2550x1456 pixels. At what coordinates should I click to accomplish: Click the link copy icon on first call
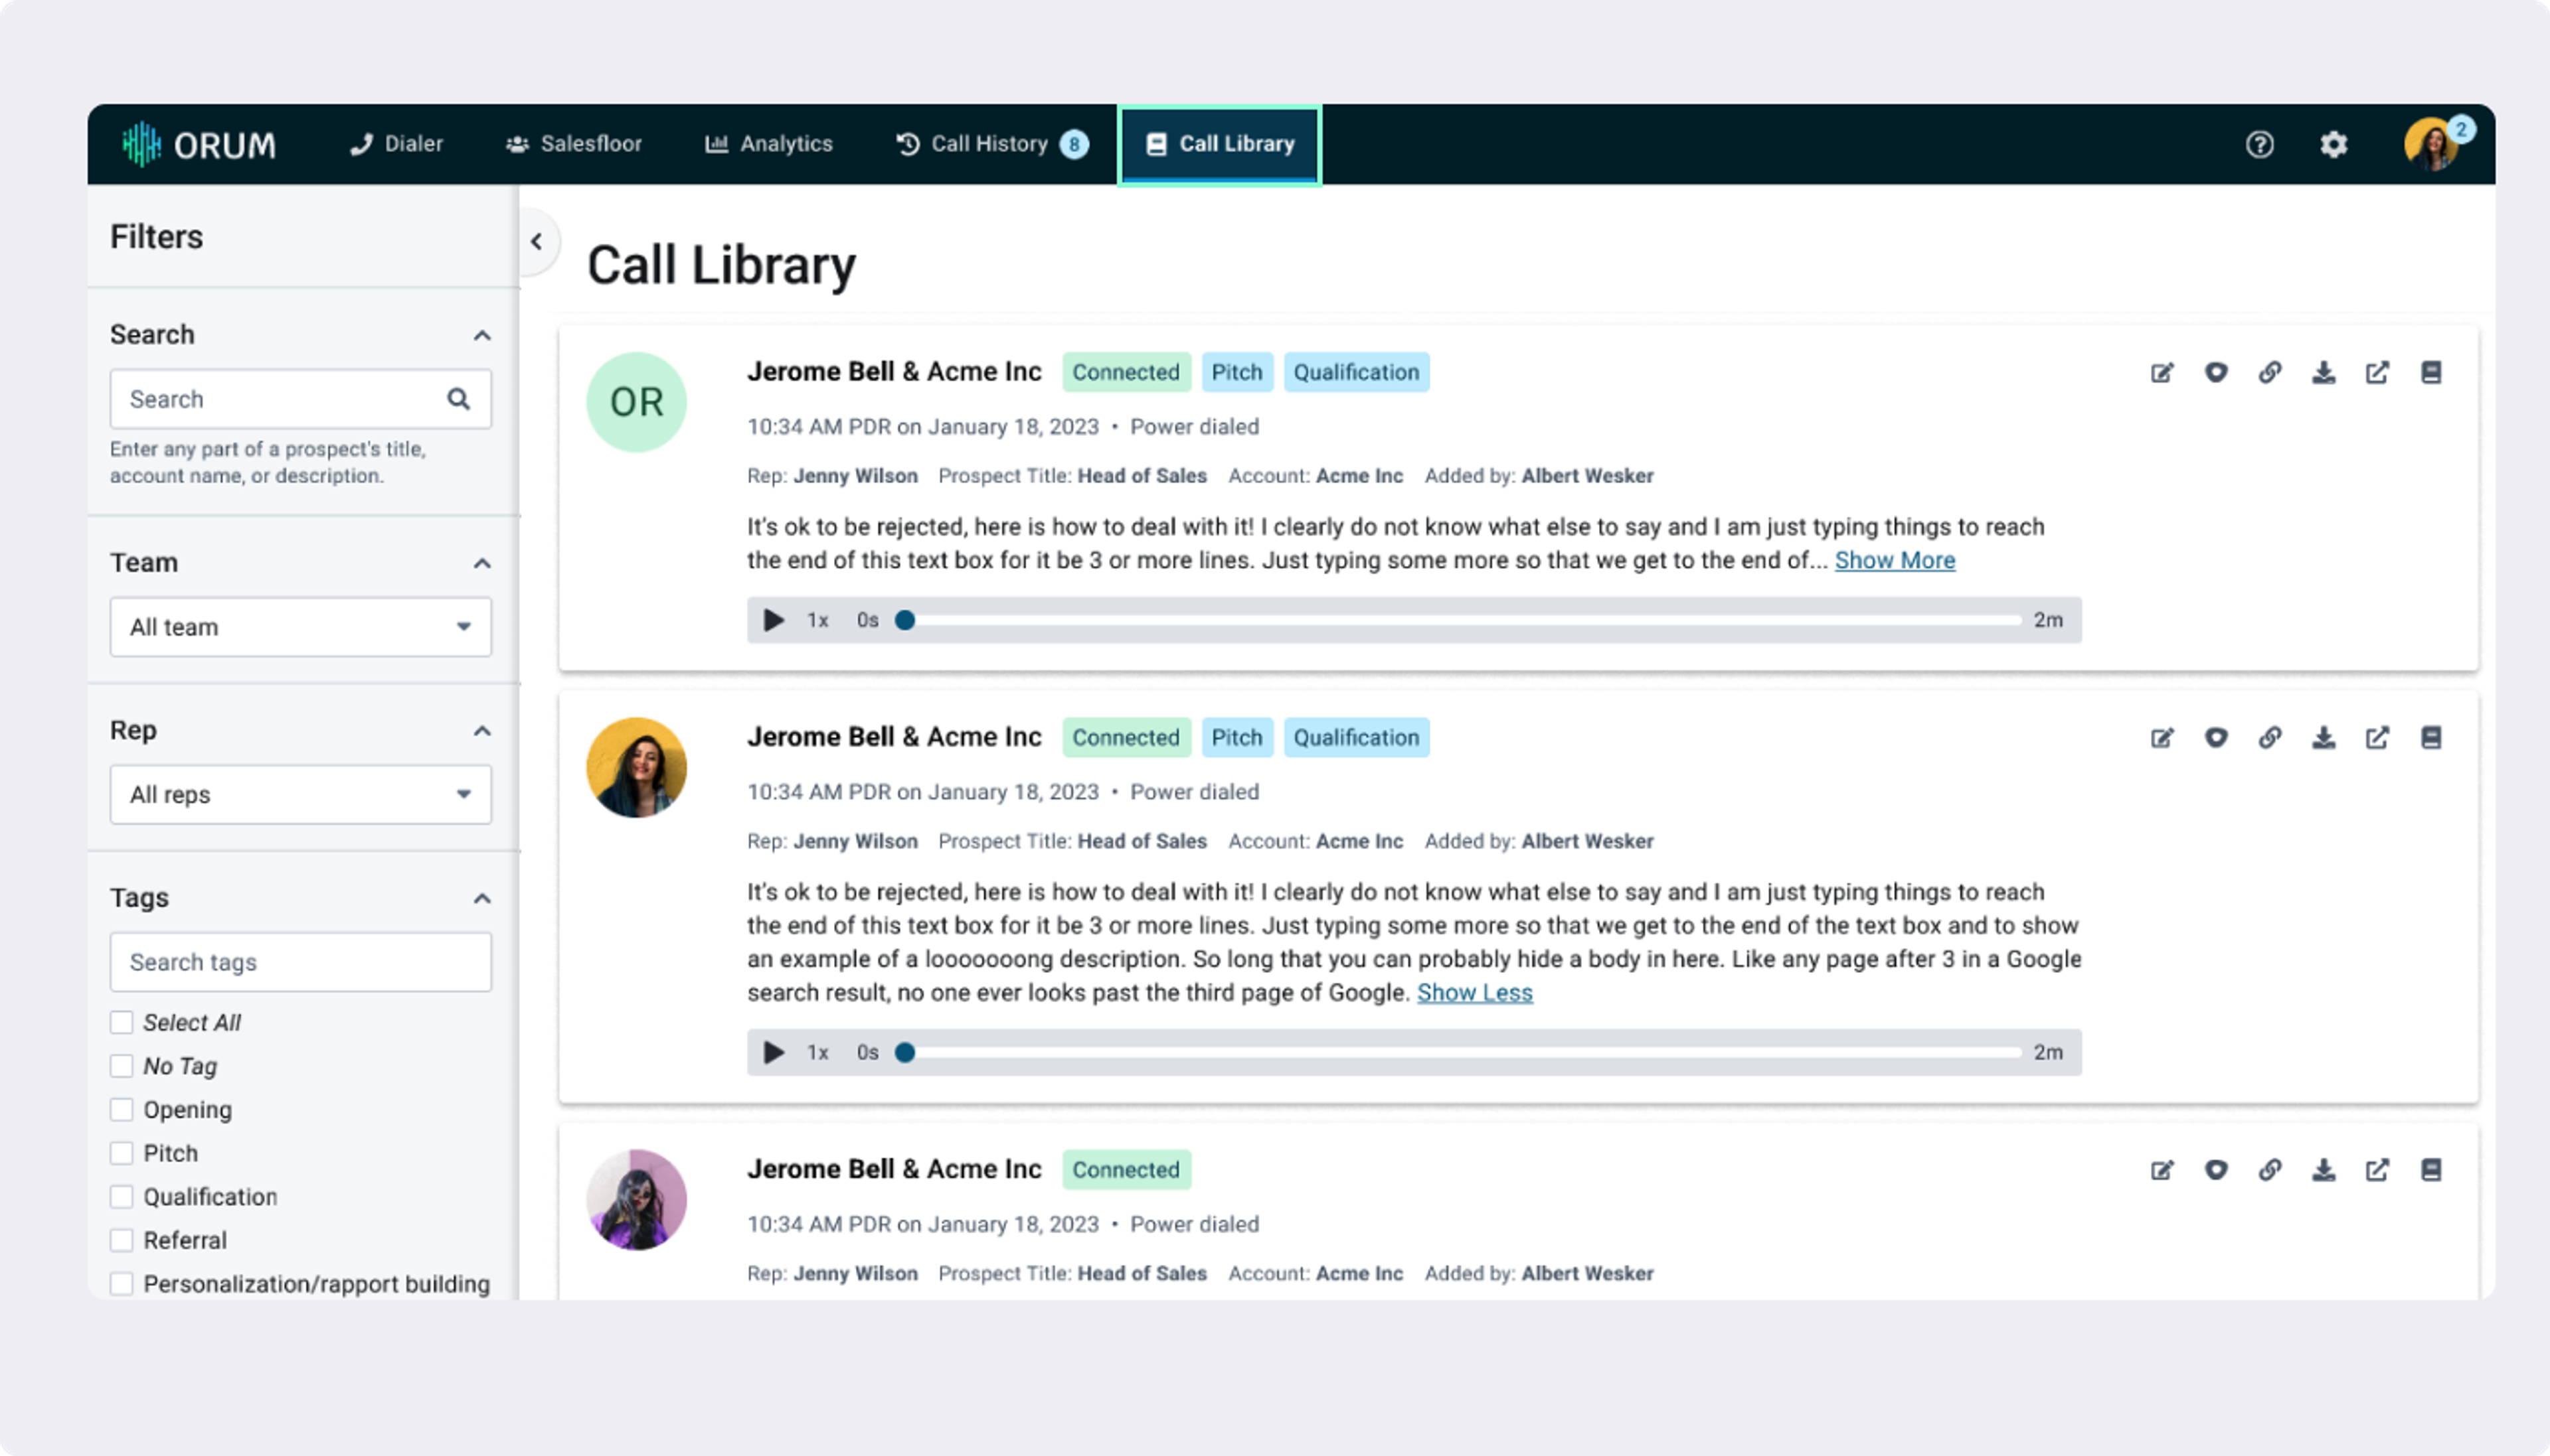2269,373
